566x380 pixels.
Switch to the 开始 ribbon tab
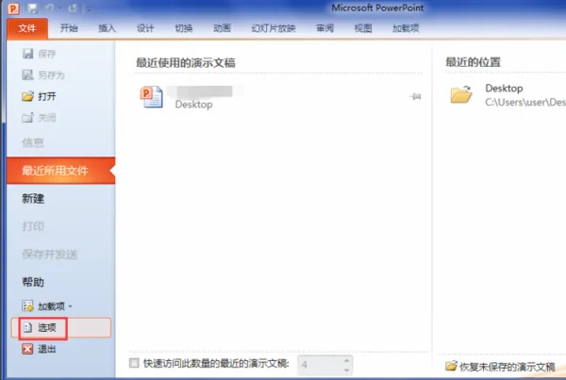pyautogui.click(x=69, y=28)
